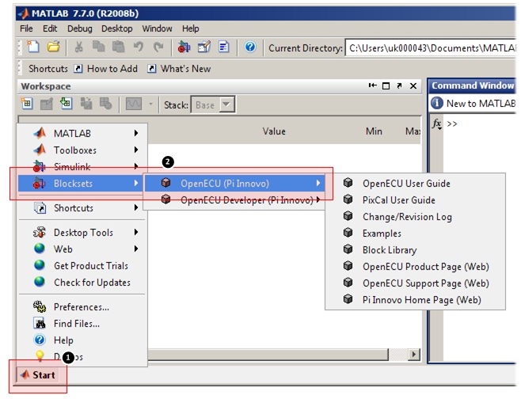Click the fx function browser icon
This screenshot has width=521, height=399.
coord(436,124)
